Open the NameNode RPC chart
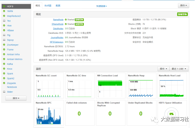 [49, 113]
